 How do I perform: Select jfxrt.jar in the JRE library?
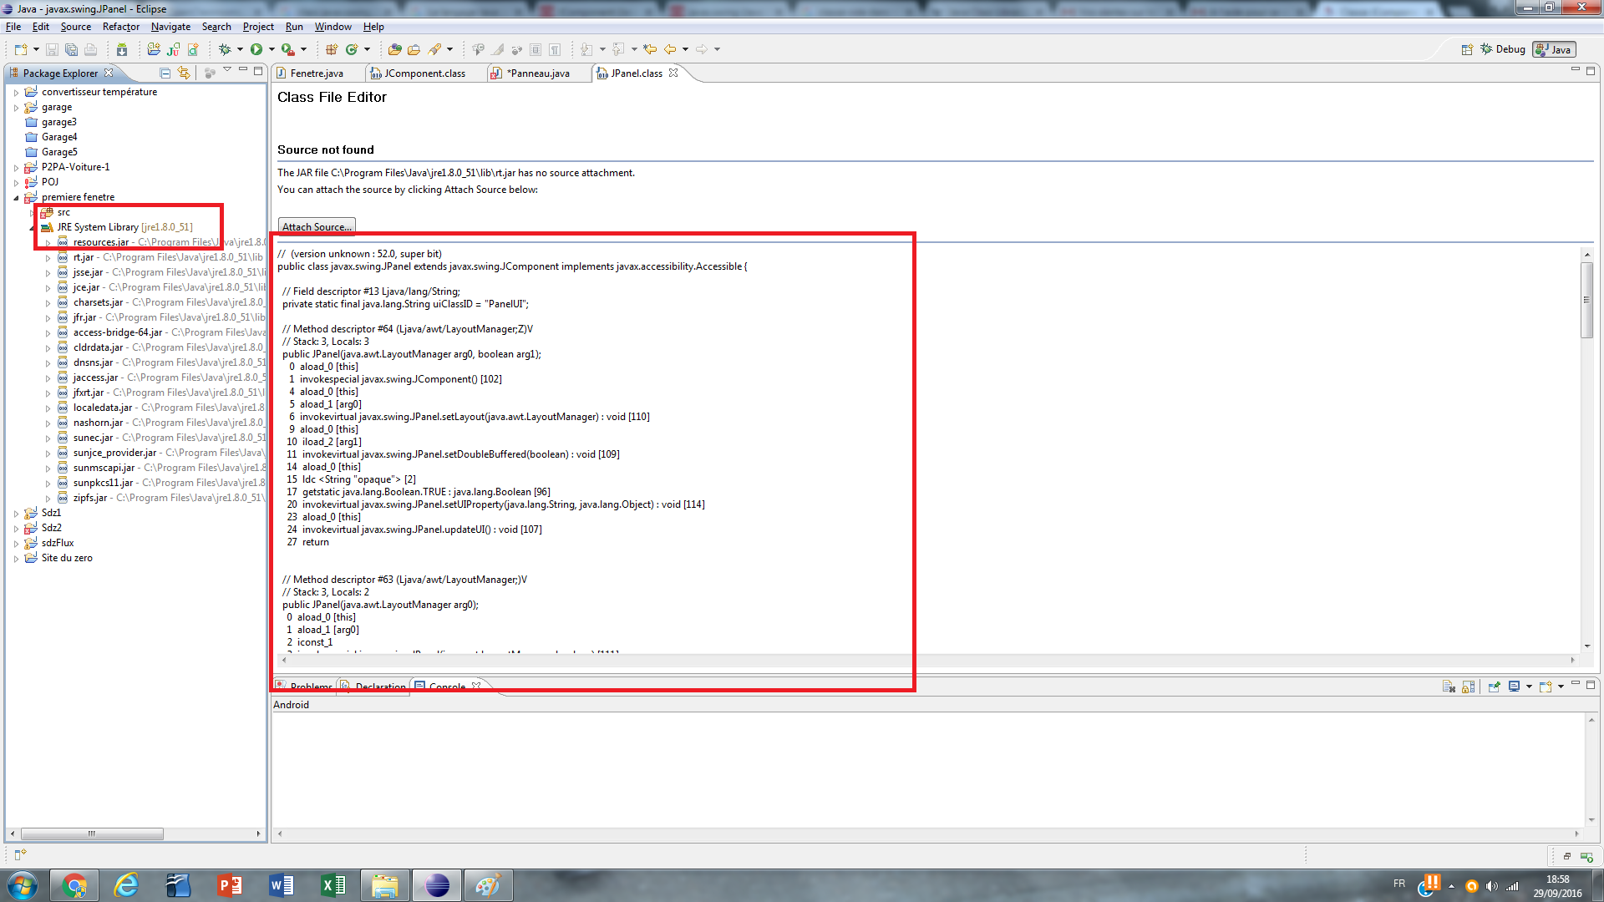click(89, 393)
